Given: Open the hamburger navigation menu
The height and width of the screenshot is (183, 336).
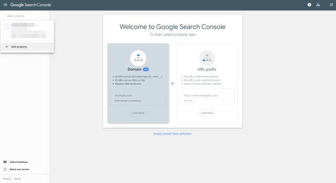Looking at the screenshot, I should tap(5, 5).
